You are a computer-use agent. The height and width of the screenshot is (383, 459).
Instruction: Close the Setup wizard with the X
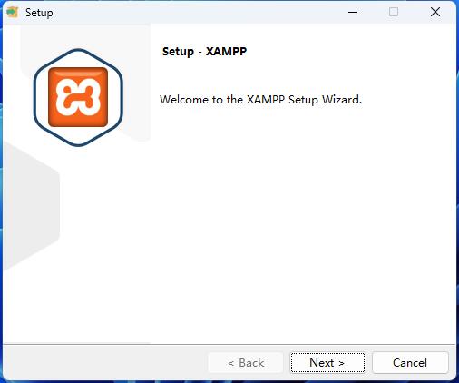[435, 13]
